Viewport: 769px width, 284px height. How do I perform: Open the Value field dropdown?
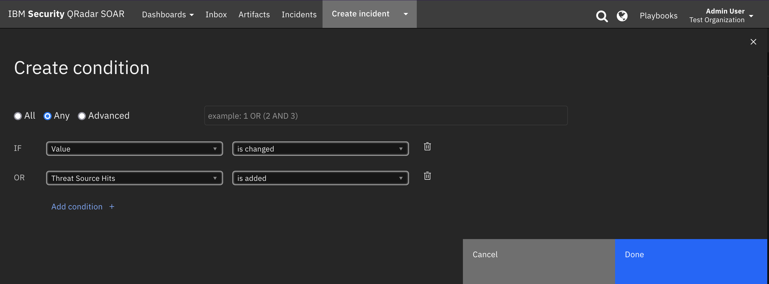tap(134, 149)
